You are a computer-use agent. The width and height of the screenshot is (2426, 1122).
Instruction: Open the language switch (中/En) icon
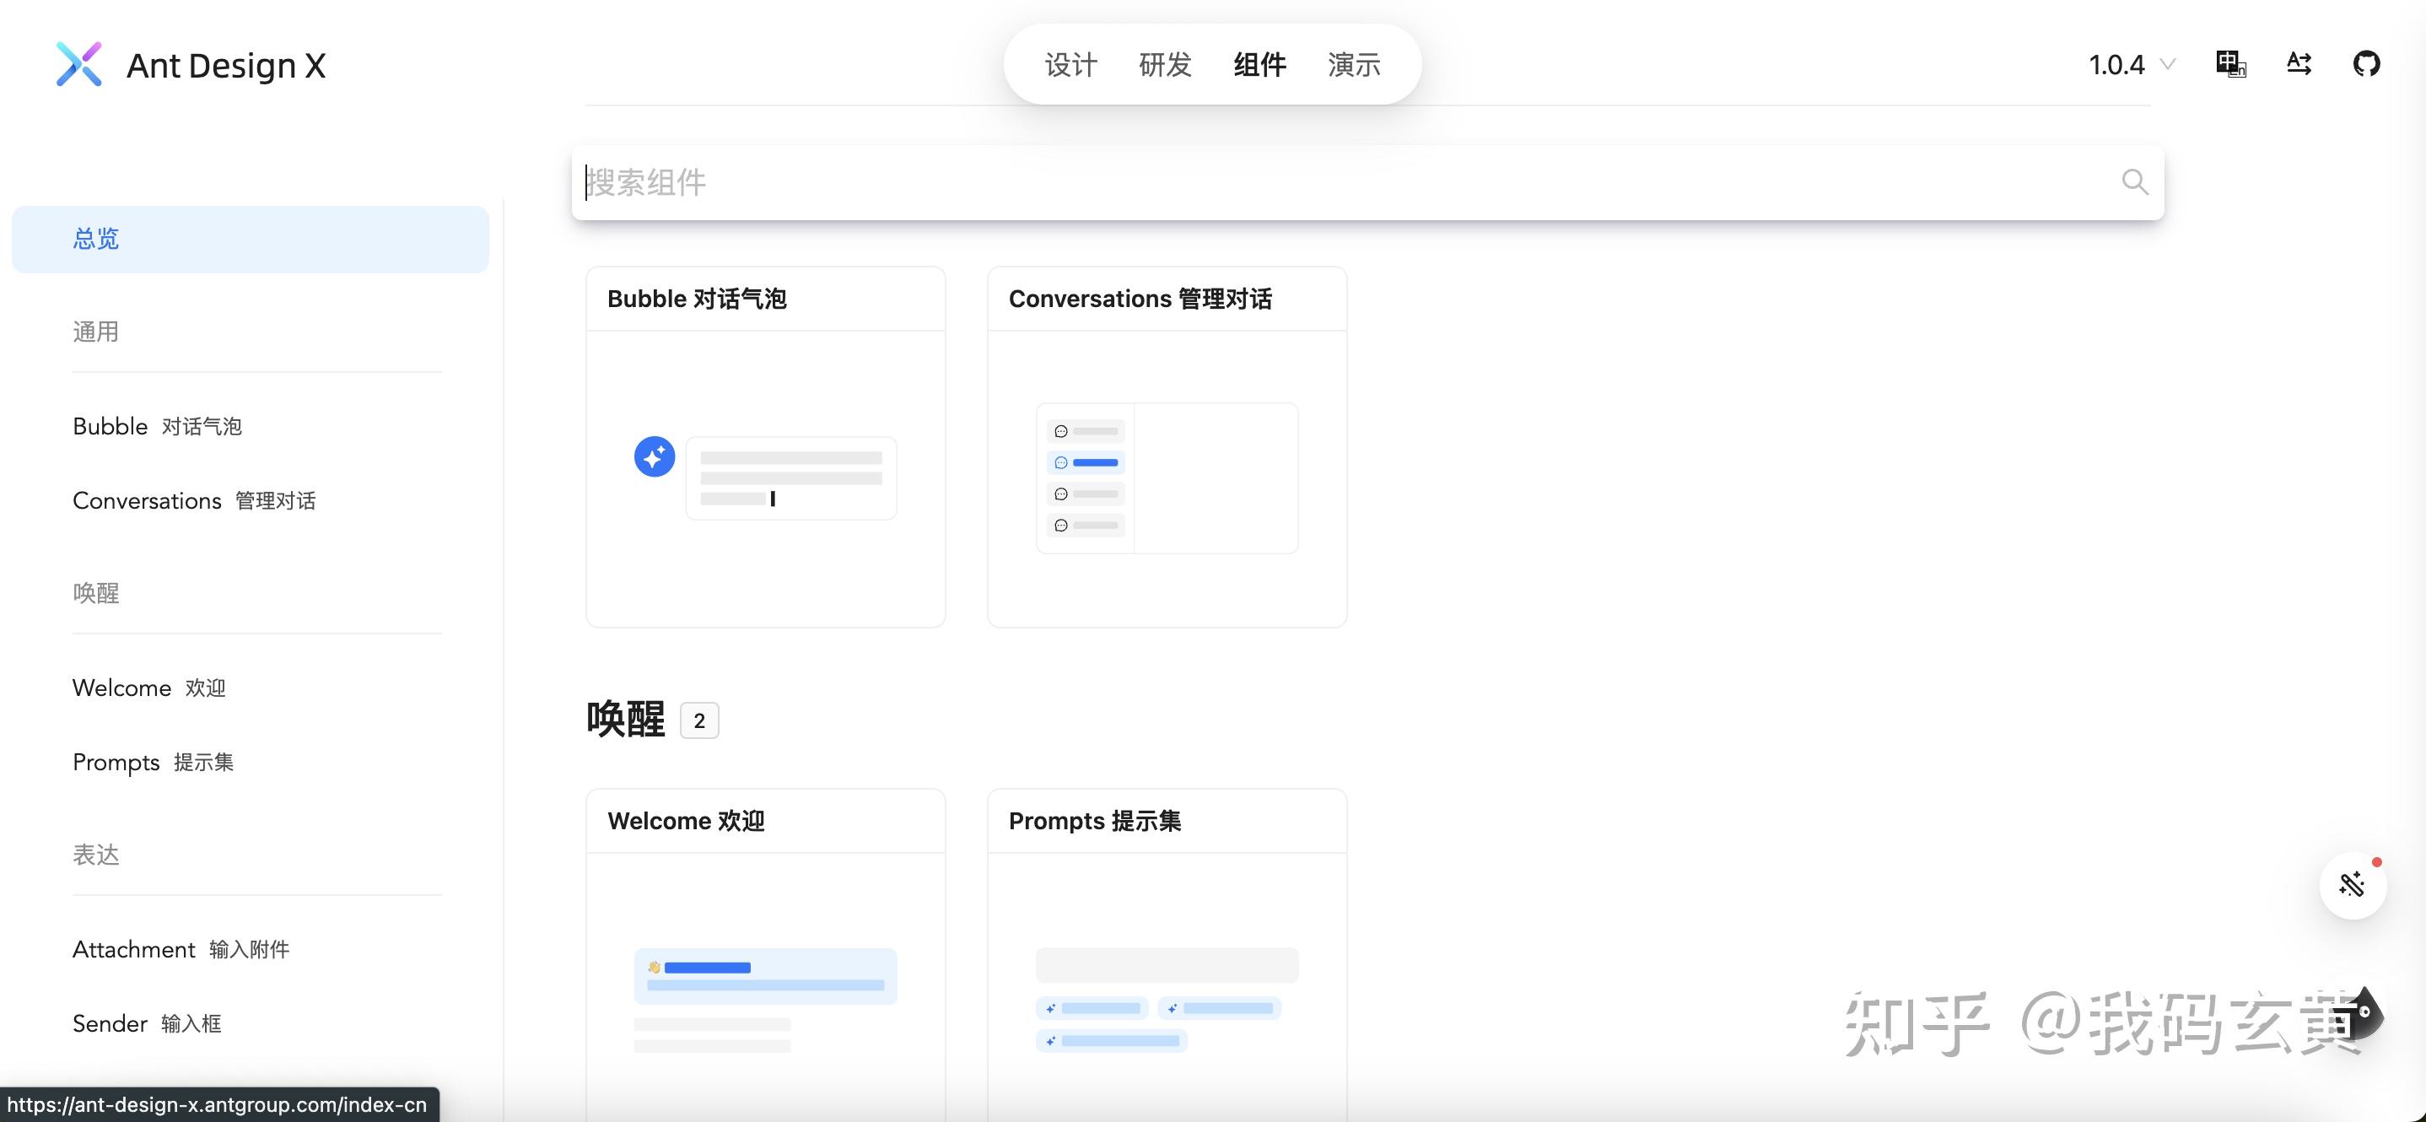(2231, 63)
